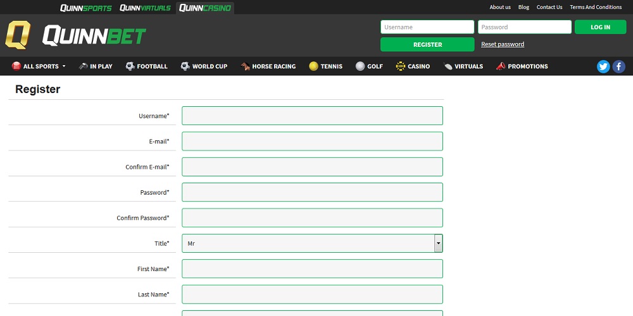Click the Horse Racing horse icon
Viewport: 633px width, 316px height.
point(245,66)
